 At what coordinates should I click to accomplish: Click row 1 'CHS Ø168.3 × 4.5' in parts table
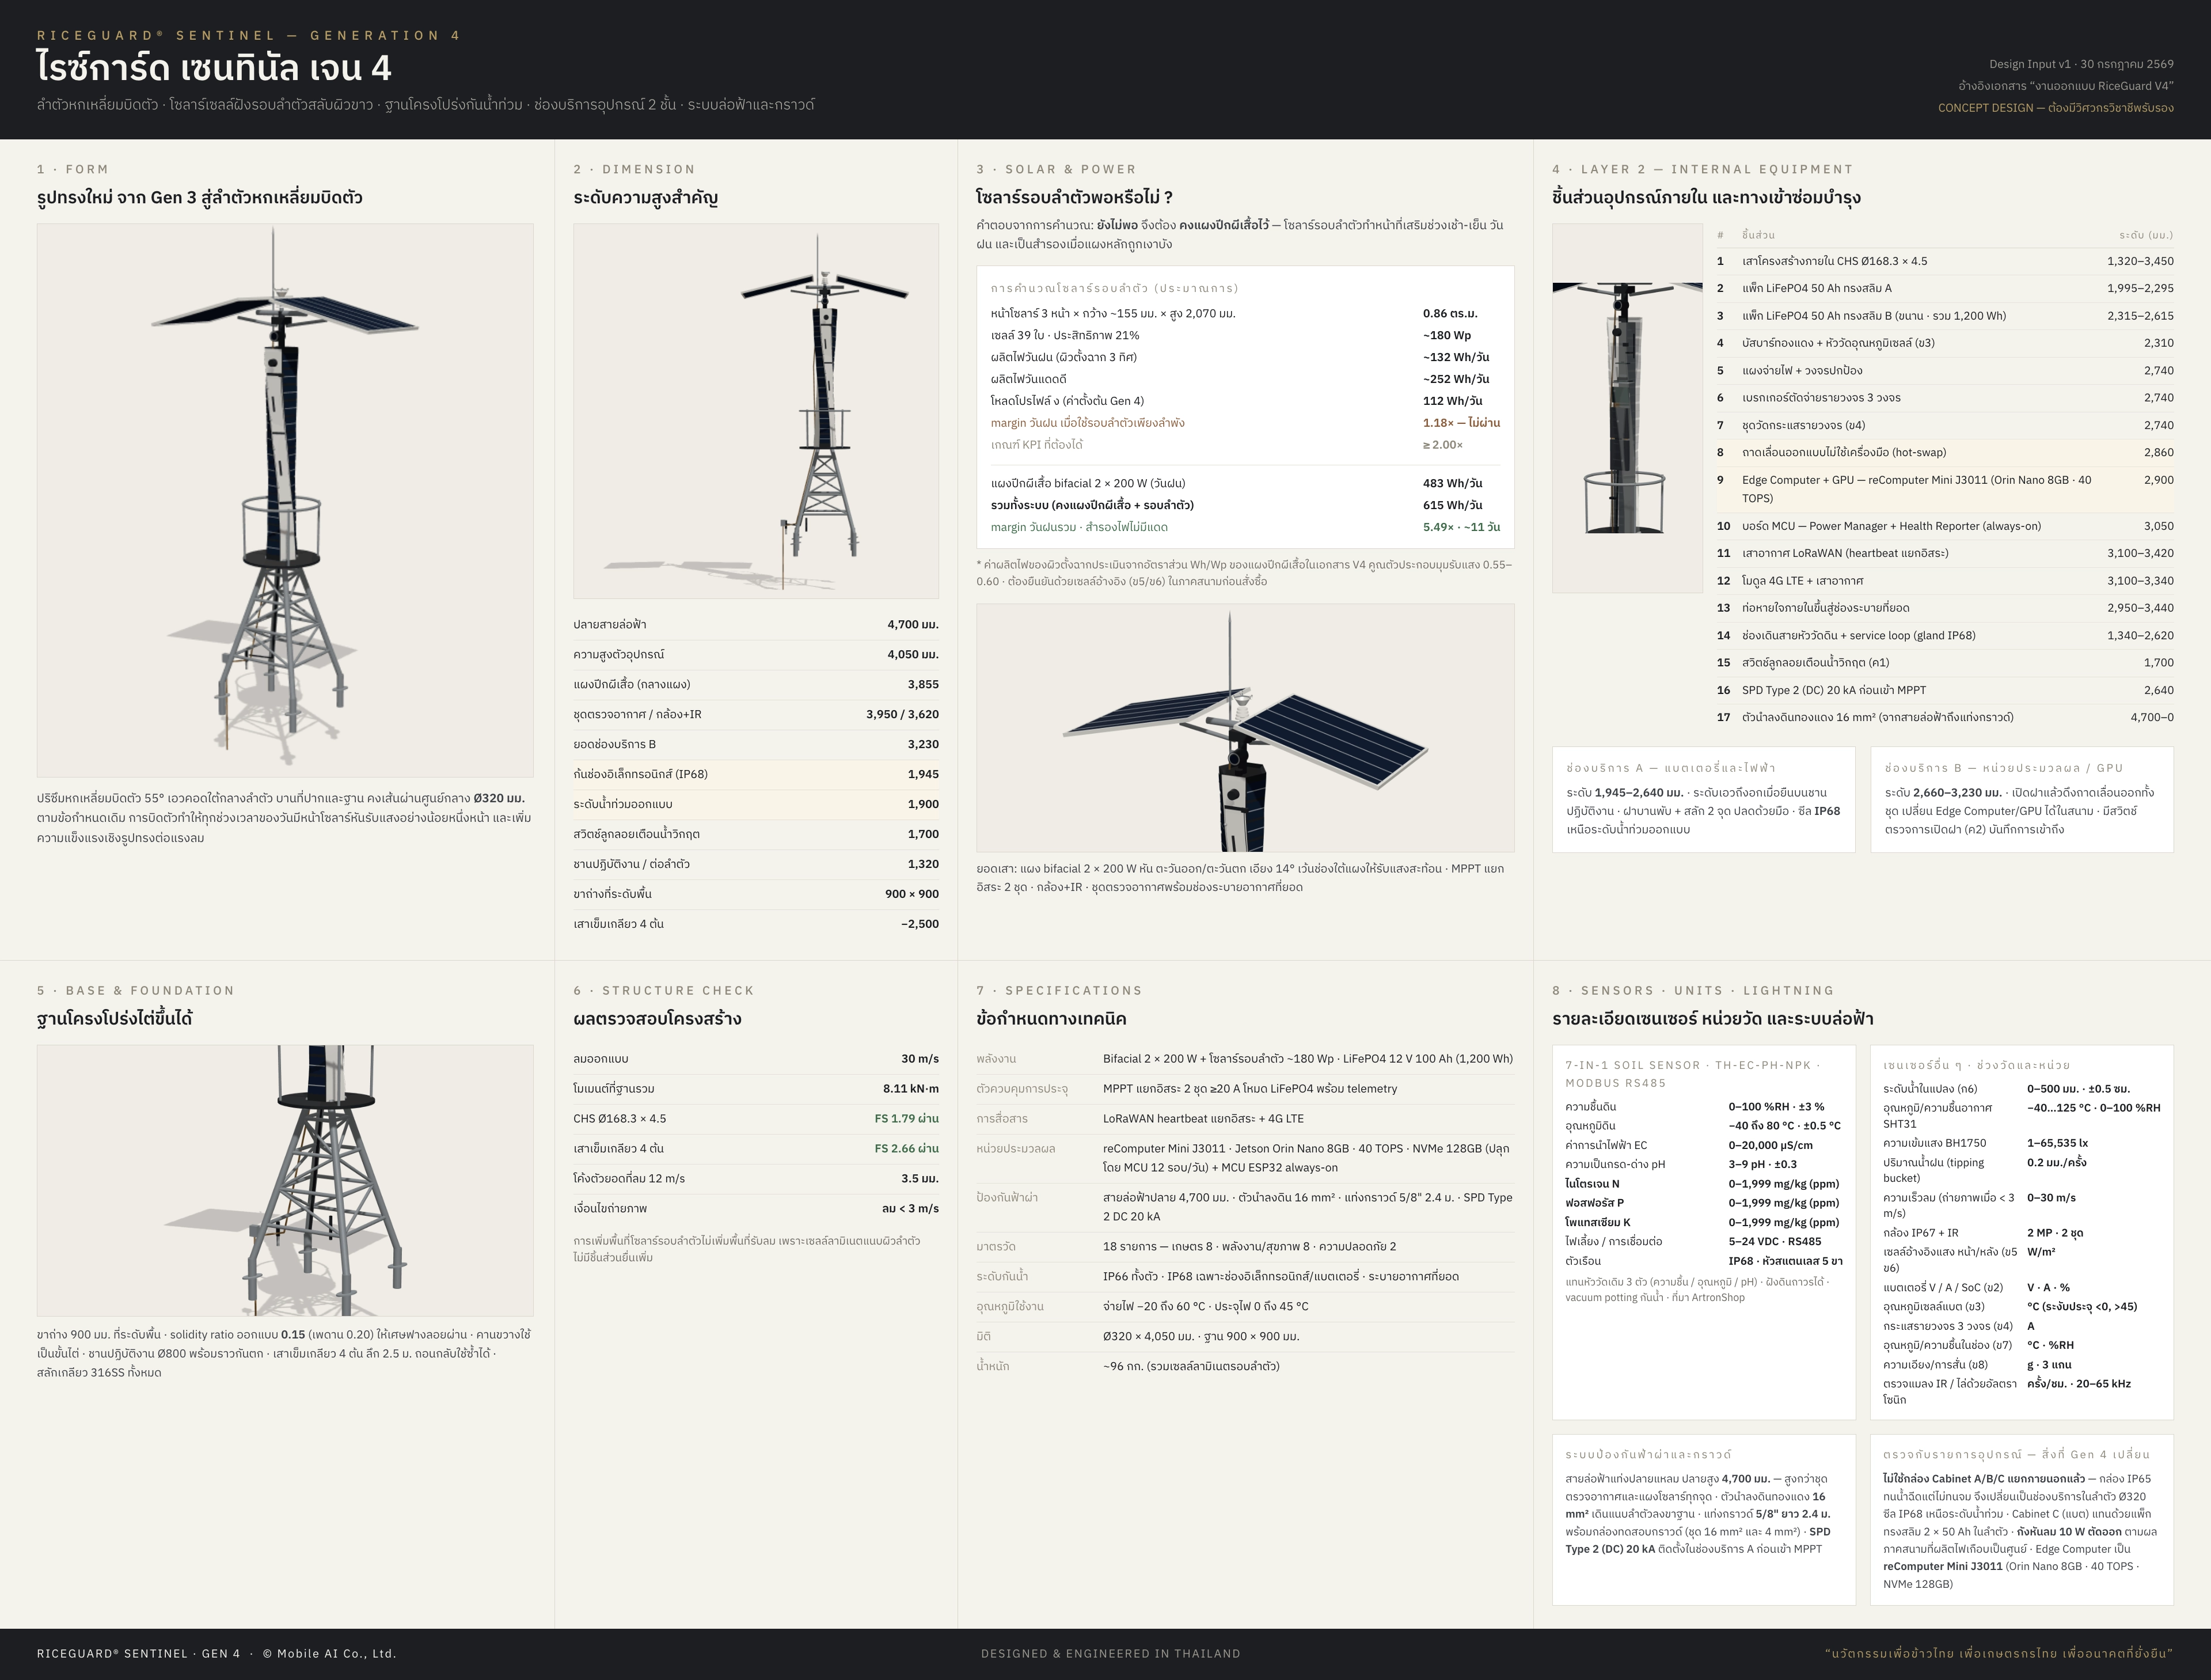1945,261
